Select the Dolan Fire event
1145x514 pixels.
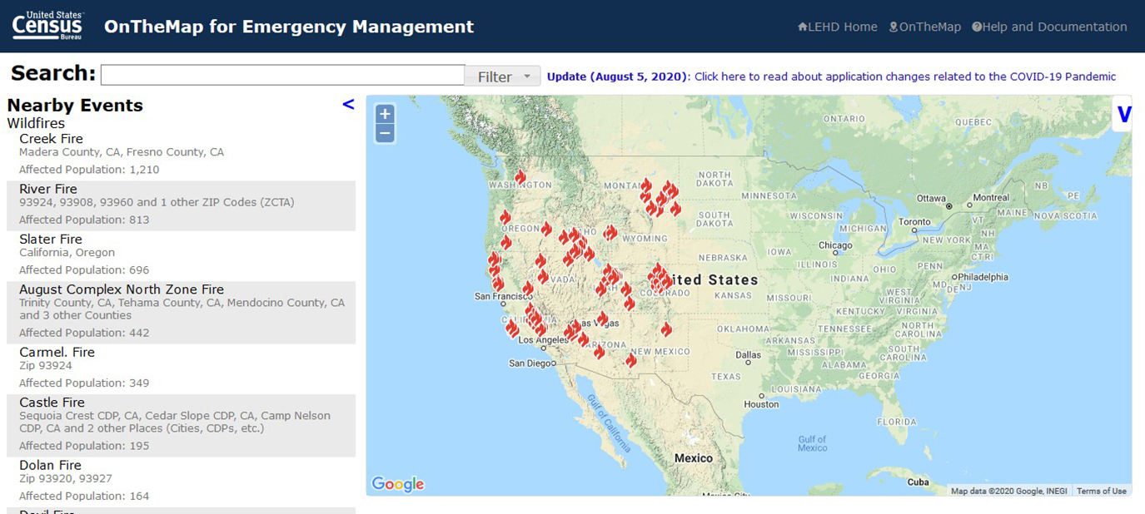[x=181, y=482]
